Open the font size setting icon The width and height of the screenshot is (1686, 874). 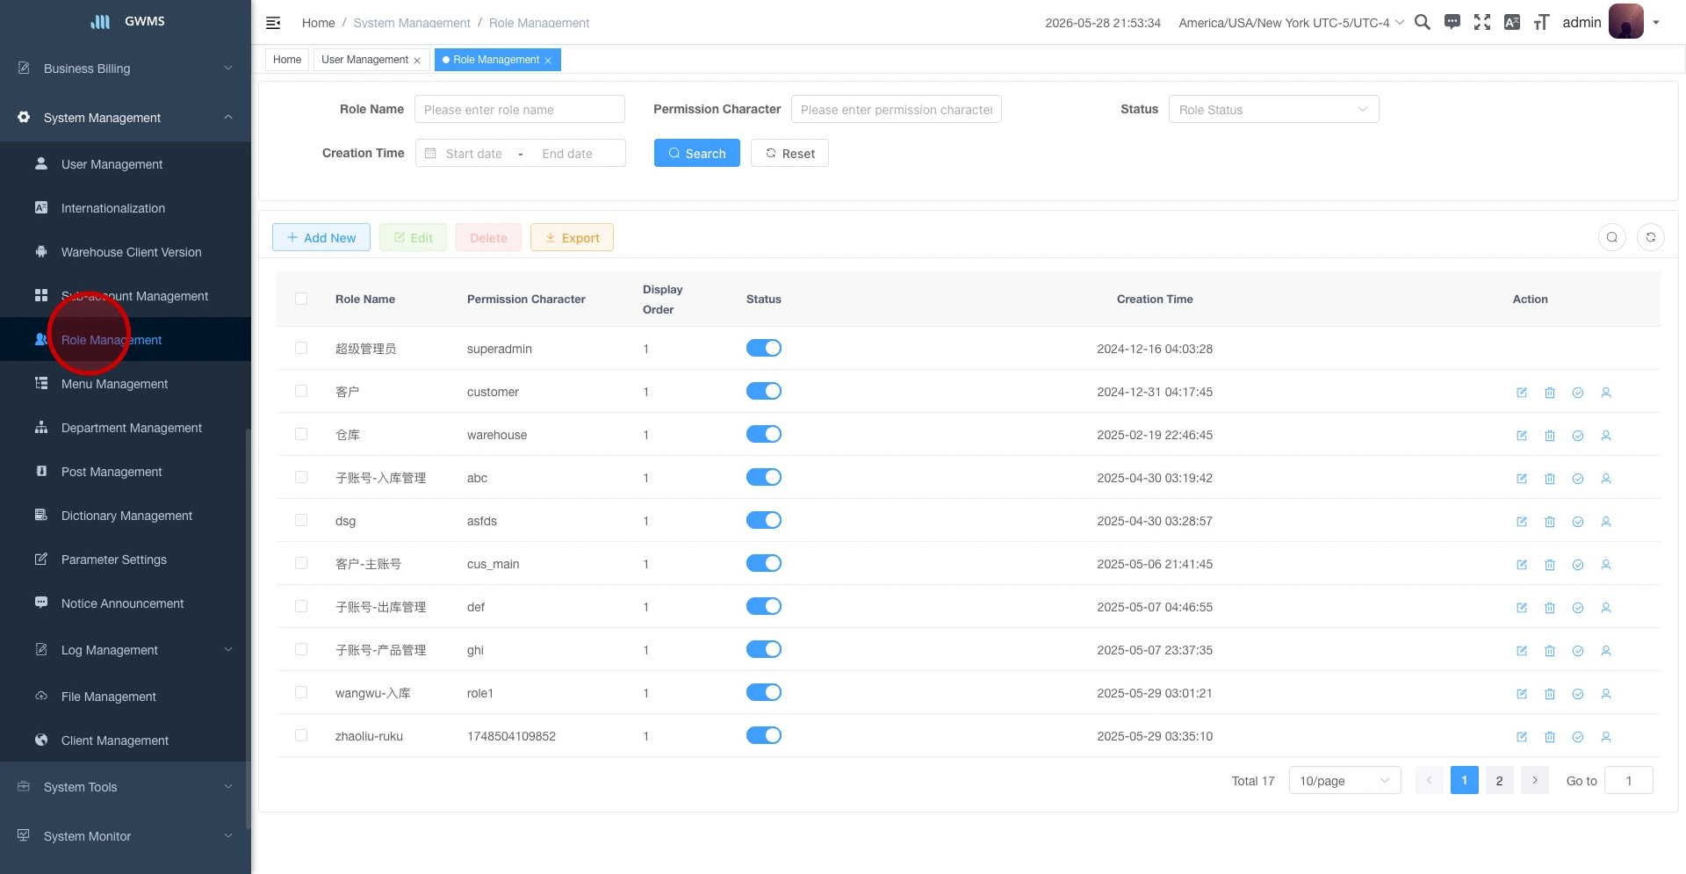(1541, 22)
